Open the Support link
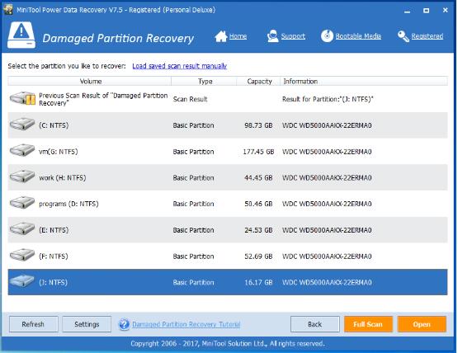Viewport: 458px width, 353px height. pos(293,36)
